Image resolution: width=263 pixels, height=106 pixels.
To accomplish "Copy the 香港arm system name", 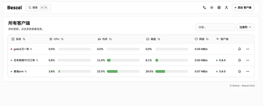I will point(26,72).
